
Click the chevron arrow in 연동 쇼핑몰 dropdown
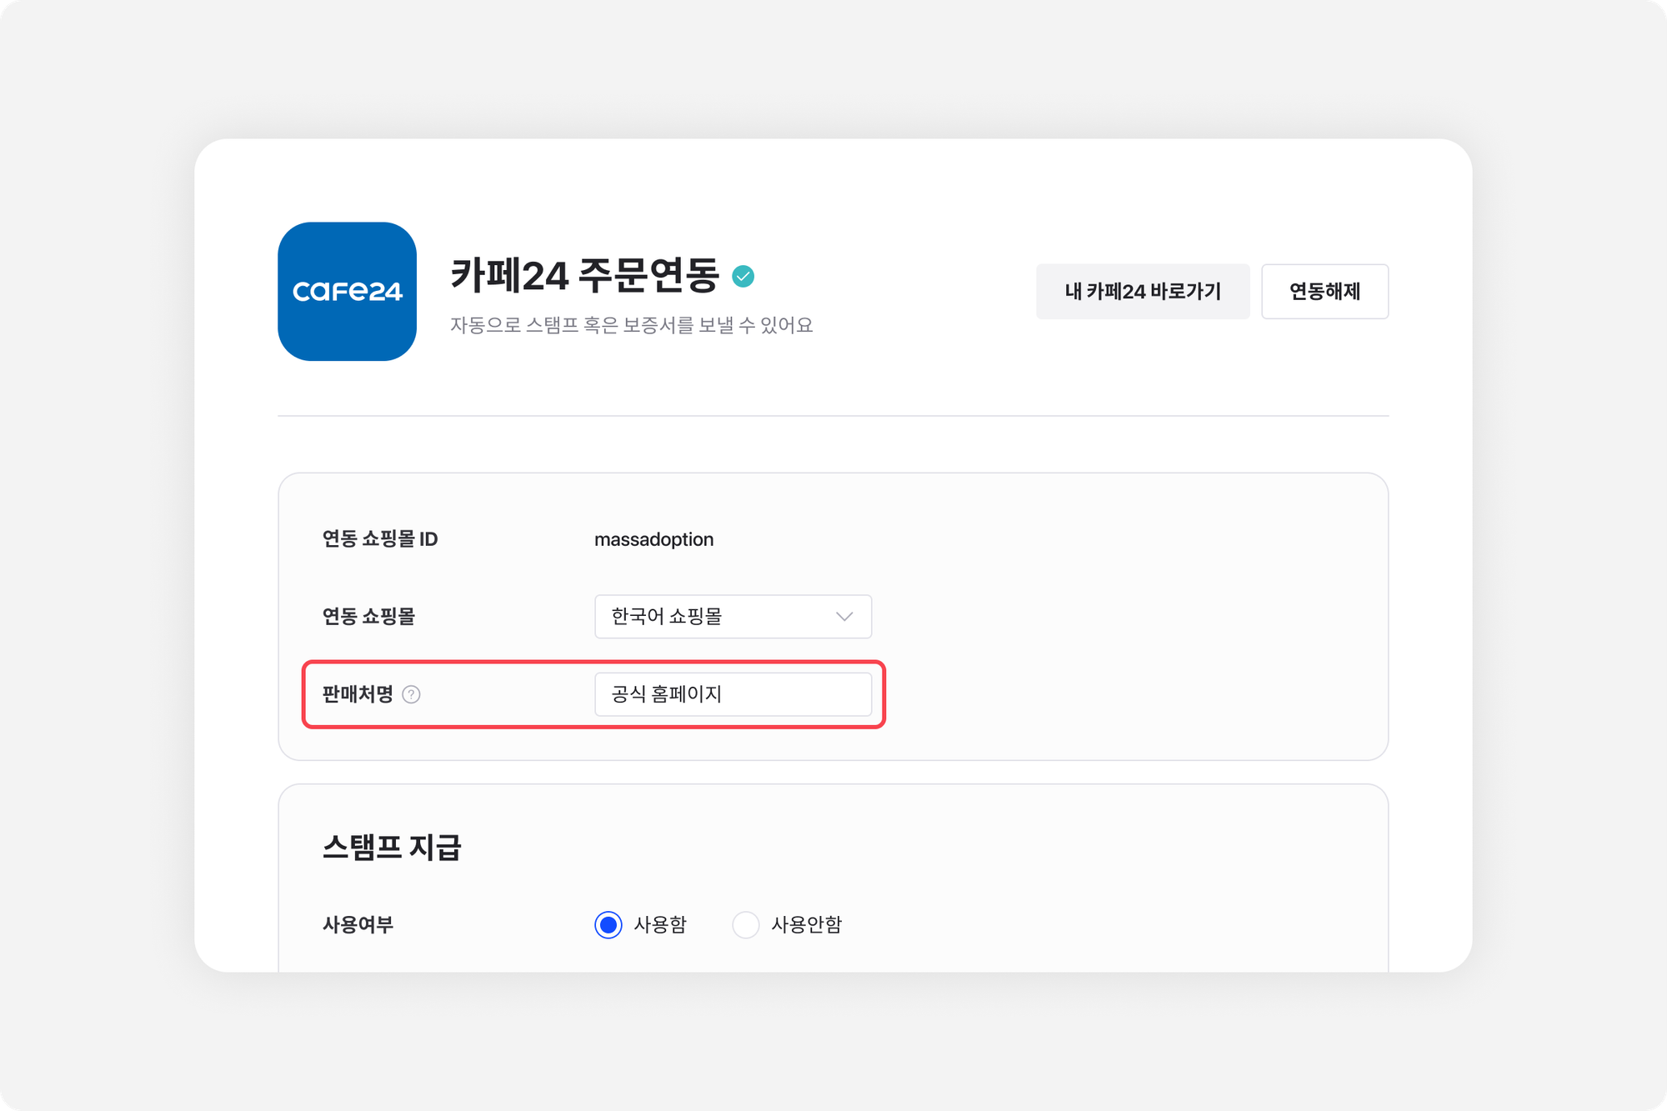[844, 617]
